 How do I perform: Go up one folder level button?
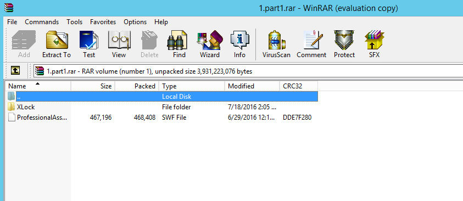click(x=15, y=70)
